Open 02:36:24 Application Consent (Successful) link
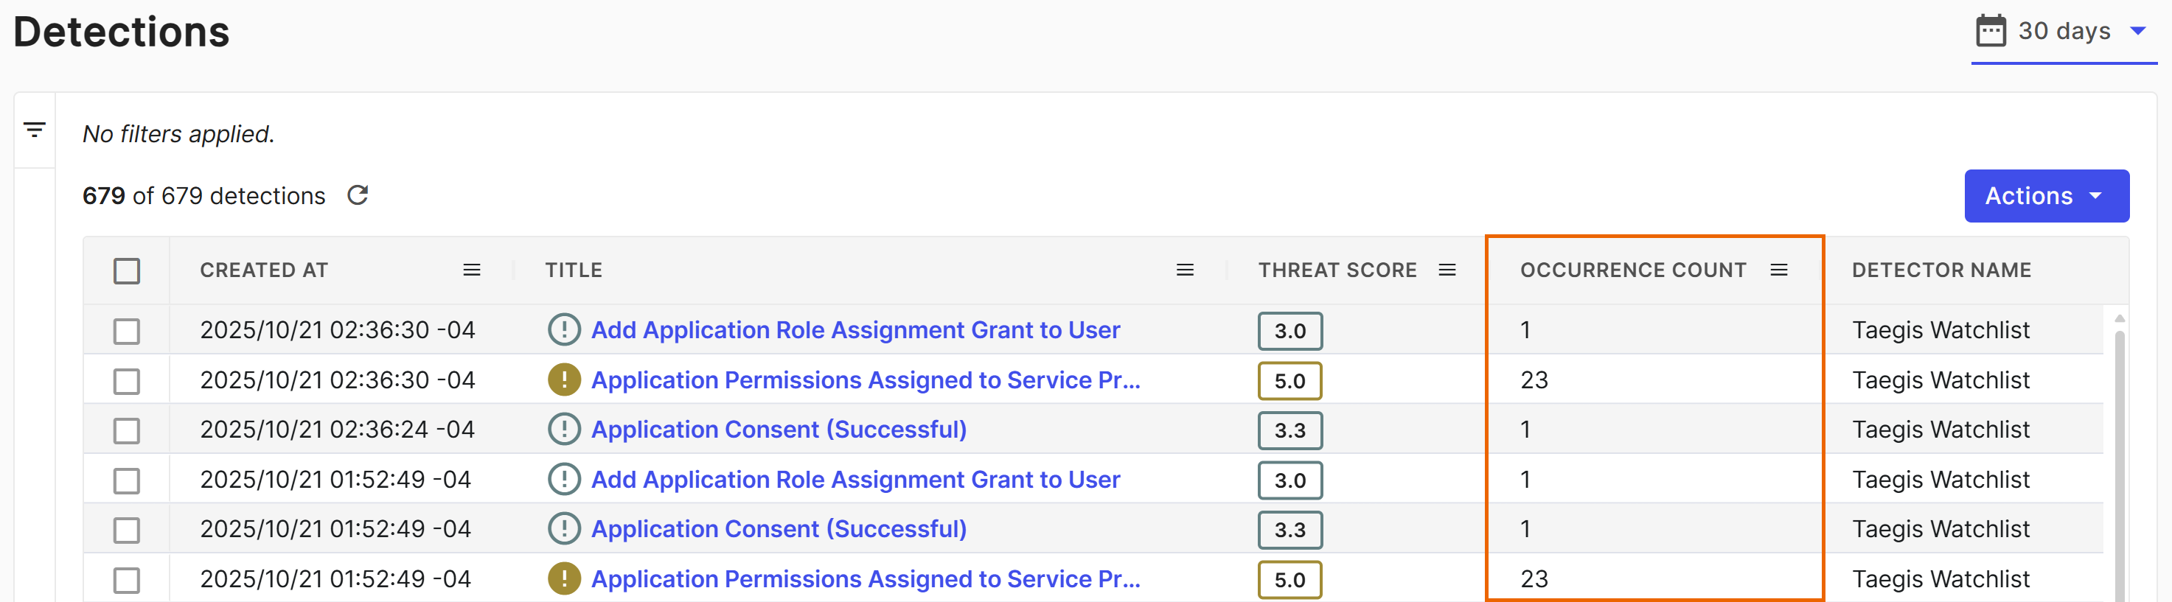 tap(779, 429)
